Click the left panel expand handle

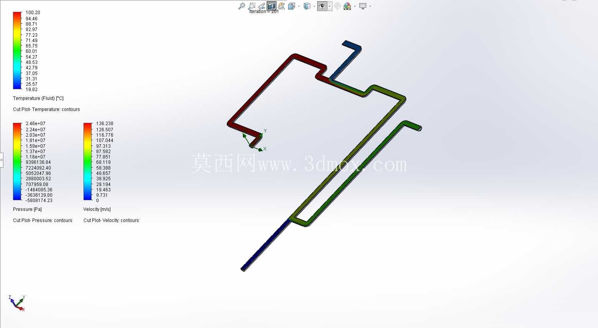pos(2,160)
